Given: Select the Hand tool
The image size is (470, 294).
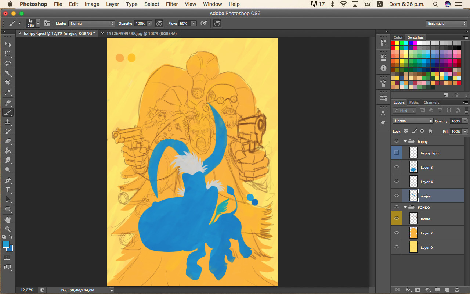Looking at the screenshot, I should (x=8, y=220).
